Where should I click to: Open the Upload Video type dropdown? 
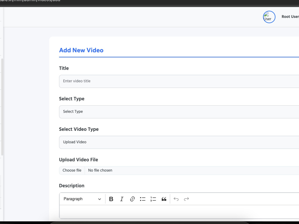pyautogui.click(x=179, y=142)
